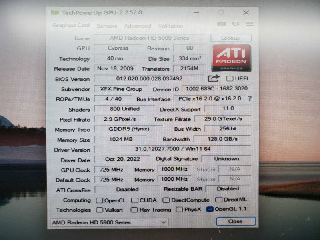This screenshot has height=240, width=320.
Task: Toggle the DirectML checkbox
Action: click(x=218, y=199)
